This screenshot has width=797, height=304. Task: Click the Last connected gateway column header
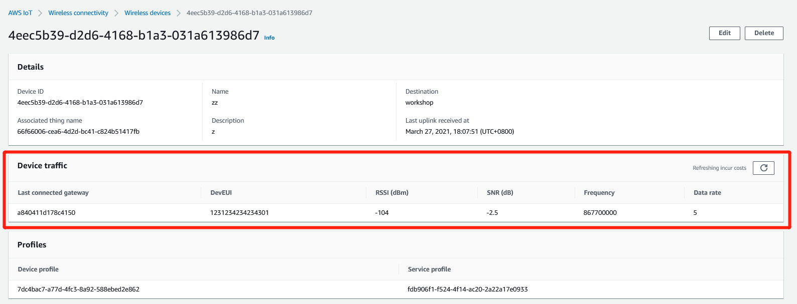pos(53,193)
